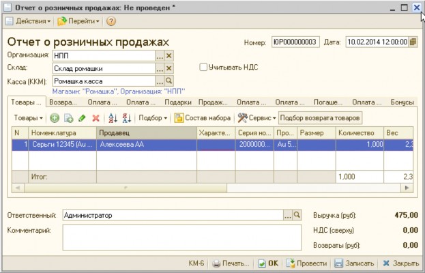Choose Организация with the ellipsis button
425x273 pixels.
tap(160, 55)
